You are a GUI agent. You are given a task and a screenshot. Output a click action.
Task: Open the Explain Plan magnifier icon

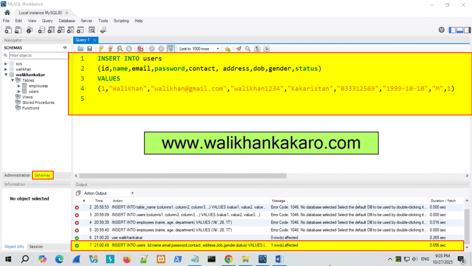click(x=119, y=48)
